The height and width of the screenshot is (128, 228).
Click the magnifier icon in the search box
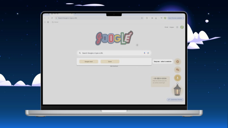[80, 53]
